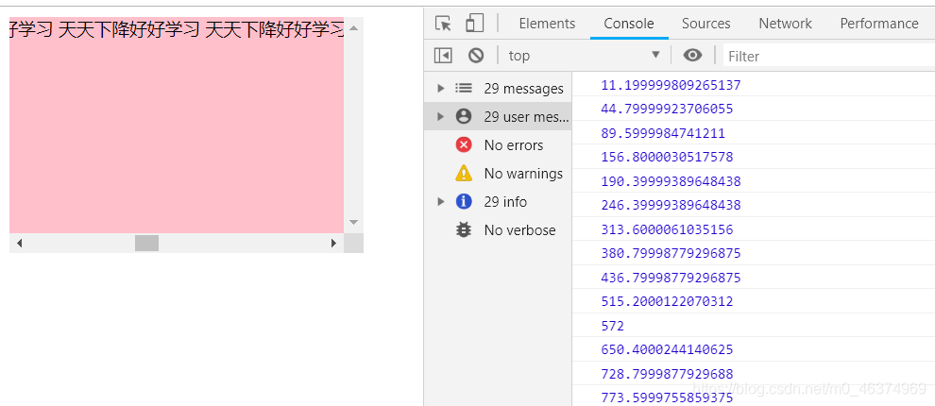
Task: Open the top context dropdown
Action: [x=585, y=56]
